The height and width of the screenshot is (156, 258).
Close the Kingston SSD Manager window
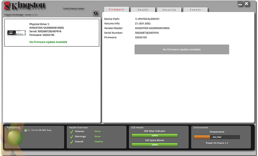click(x=246, y=4)
